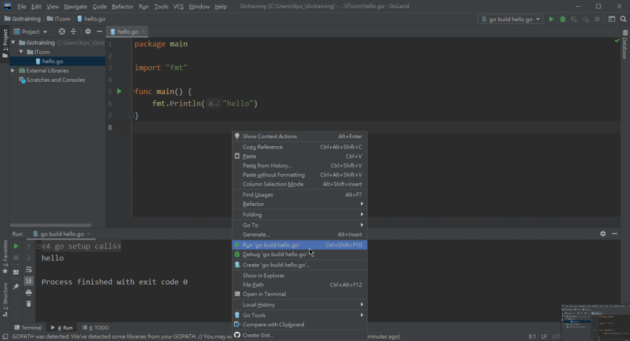
Task: Minimize the Run panel with minus icon
Action: [x=615, y=233]
